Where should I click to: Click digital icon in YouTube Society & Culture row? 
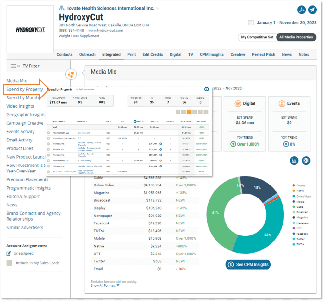(x=160, y=144)
